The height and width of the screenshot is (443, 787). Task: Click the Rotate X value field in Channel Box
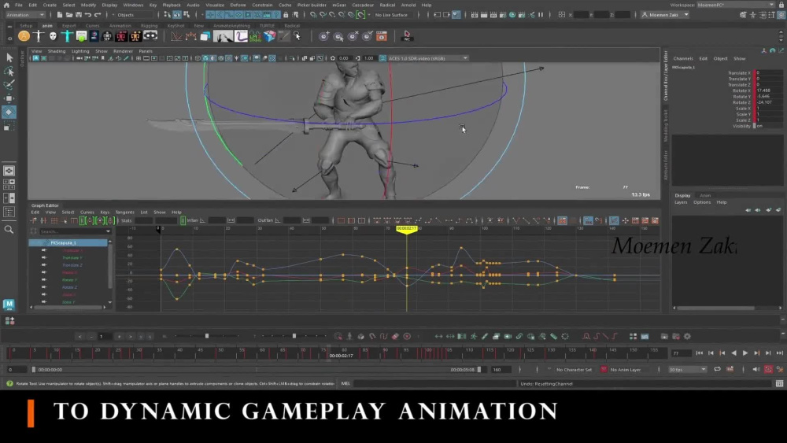point(768,90)
